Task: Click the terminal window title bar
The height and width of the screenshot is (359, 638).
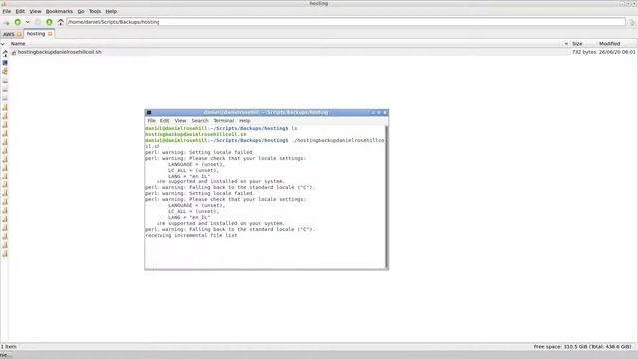Action: pyautogui.click(x=266, y=113)
